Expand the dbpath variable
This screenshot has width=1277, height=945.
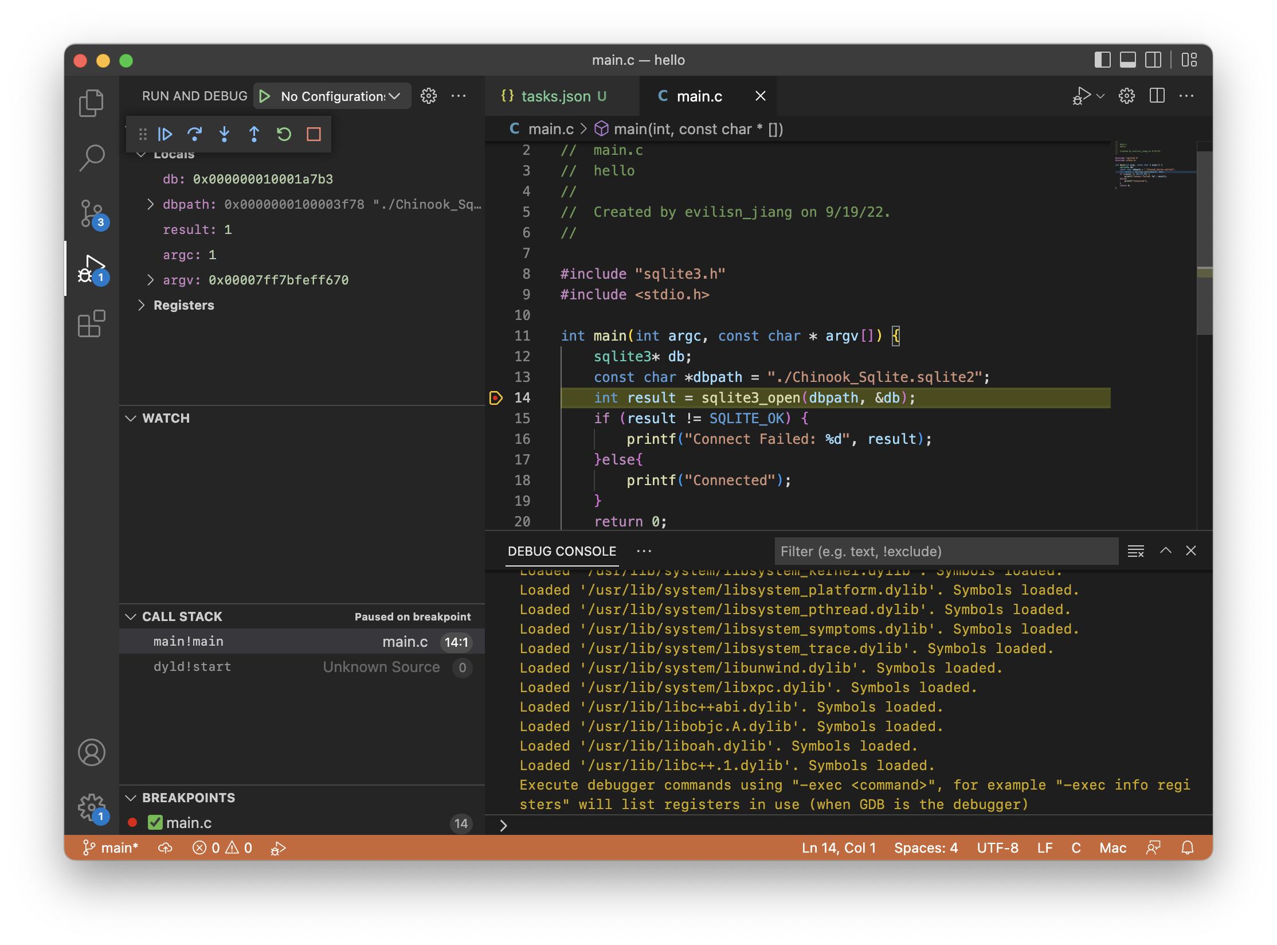150,205
